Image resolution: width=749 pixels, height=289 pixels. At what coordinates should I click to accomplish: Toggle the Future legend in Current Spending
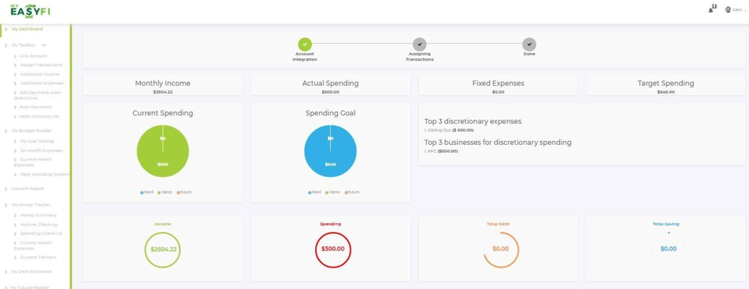pyautogui.click(x=184, y=192)
